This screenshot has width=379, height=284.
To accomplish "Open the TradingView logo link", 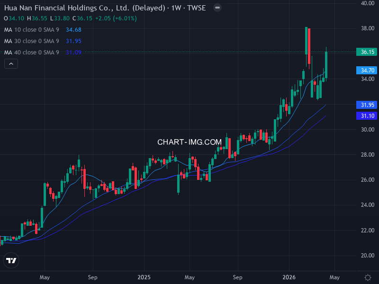I will tap(11, 260).
